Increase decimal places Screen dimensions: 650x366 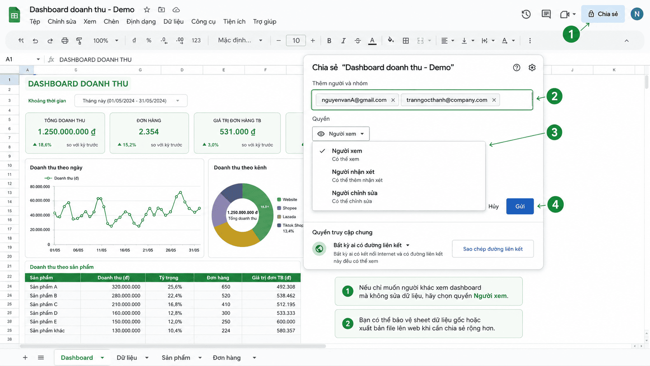coord(180,40)
